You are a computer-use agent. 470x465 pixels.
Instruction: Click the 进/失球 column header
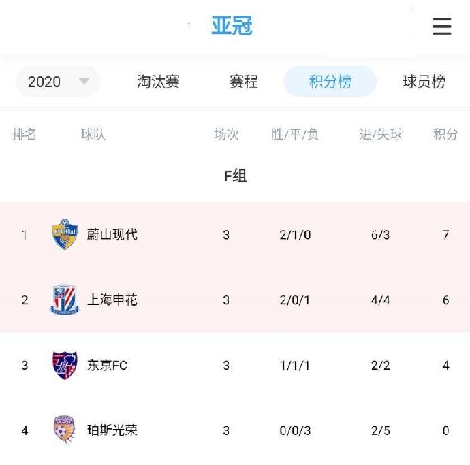(x=381, y=134)
